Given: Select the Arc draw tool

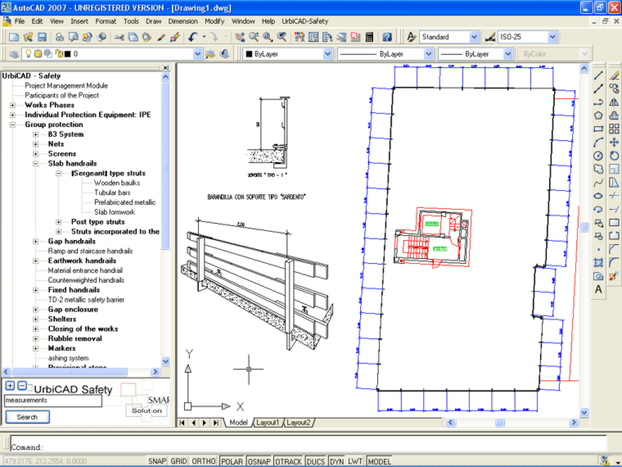Looking at the screenshot, I should coord(598,143).
